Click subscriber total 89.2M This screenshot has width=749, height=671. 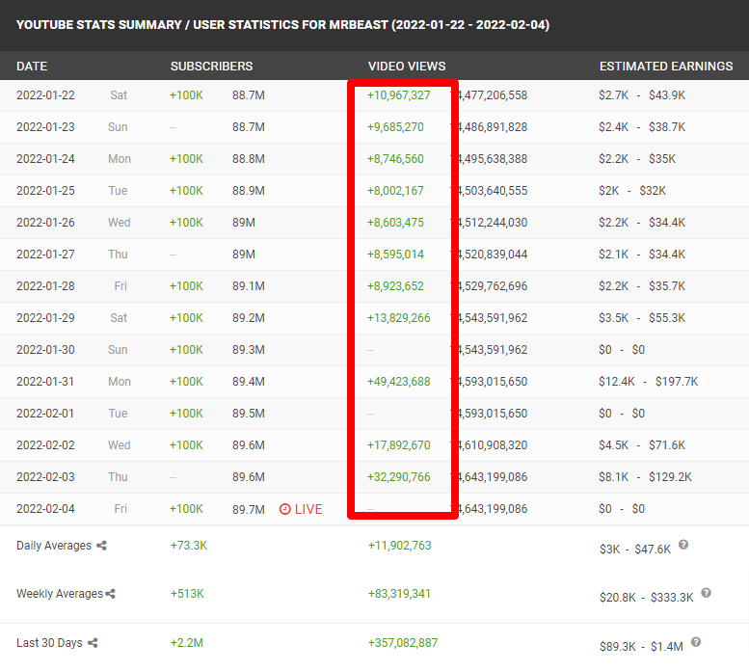(249, 318)
